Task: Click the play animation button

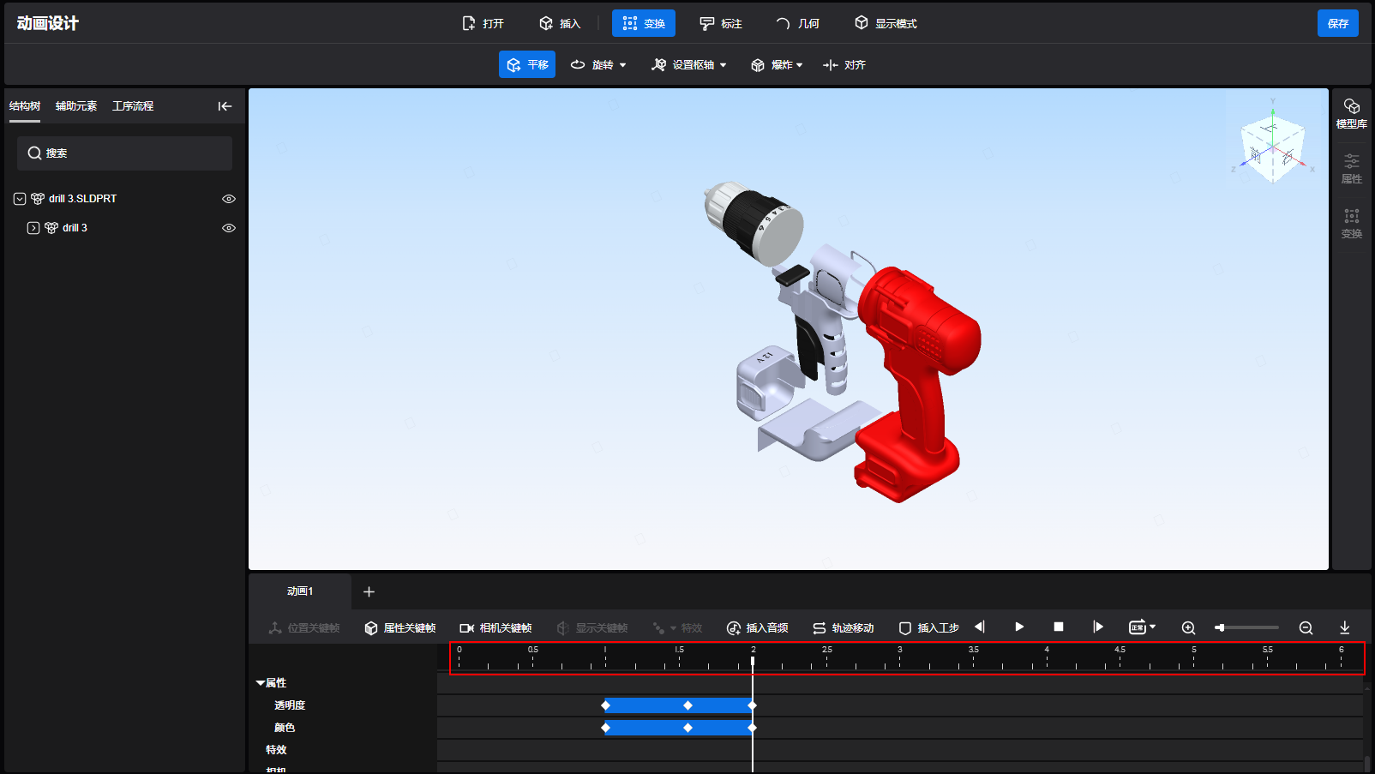Action: pos(1019,627)
